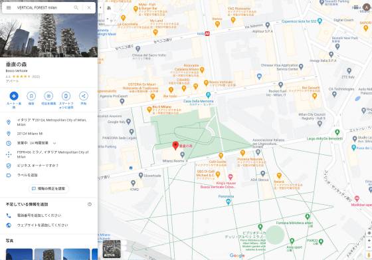Click the blue Directions route icon
The width and height of the screenshot is (372, 260).
14,96
